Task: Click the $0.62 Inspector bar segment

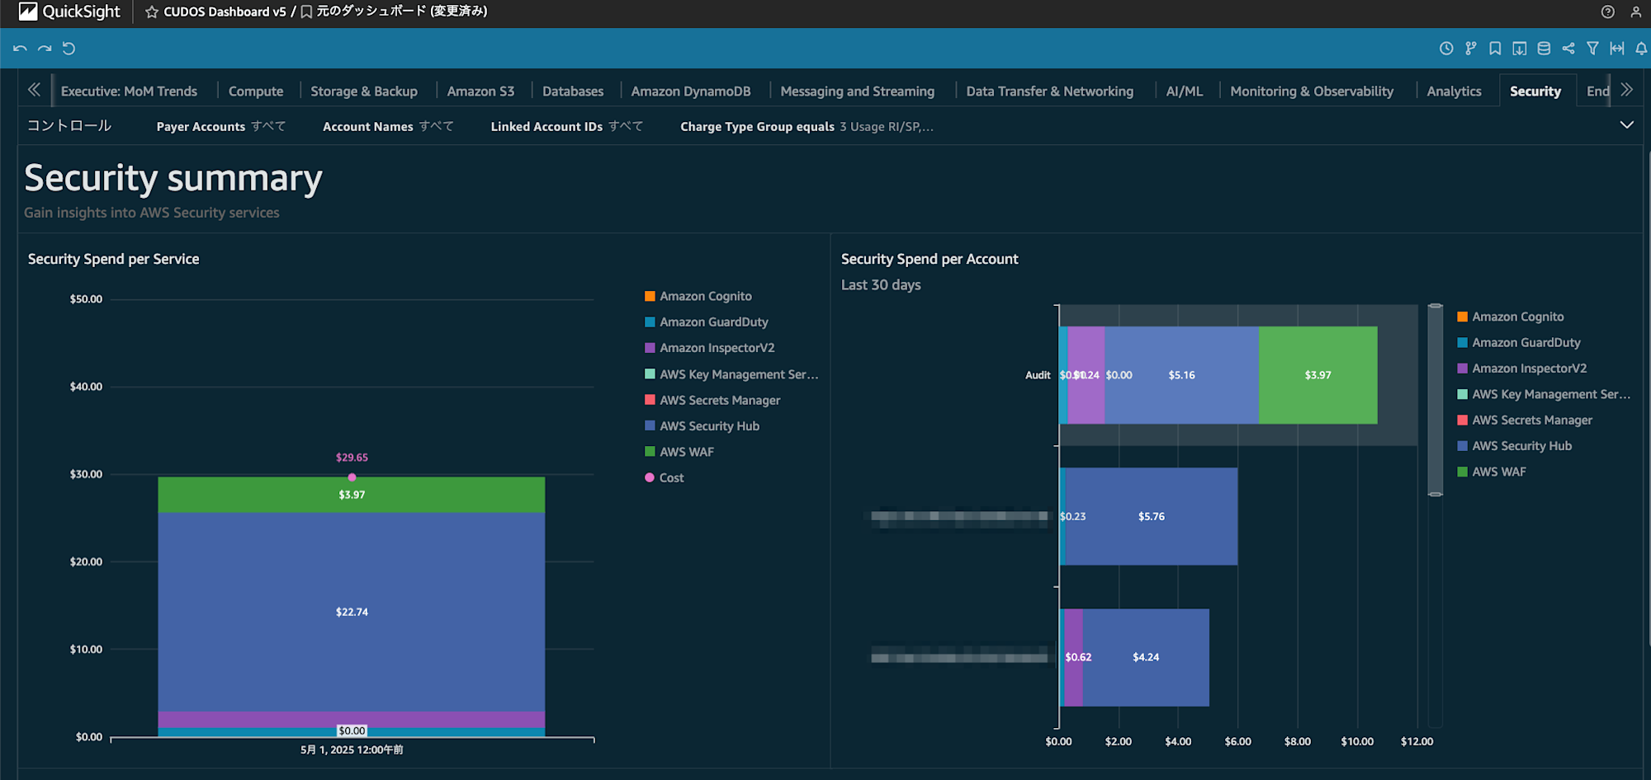Action: click(1074, 657)
